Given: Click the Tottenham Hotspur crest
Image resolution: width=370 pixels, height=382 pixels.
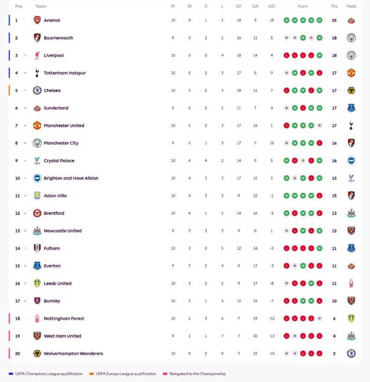Looking at the screenshot, I should (37, 73).
